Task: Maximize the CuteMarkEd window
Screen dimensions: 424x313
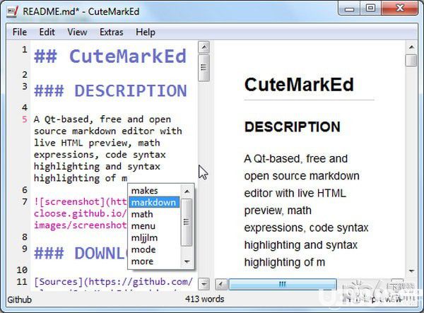Action: [x=370, y=8]
